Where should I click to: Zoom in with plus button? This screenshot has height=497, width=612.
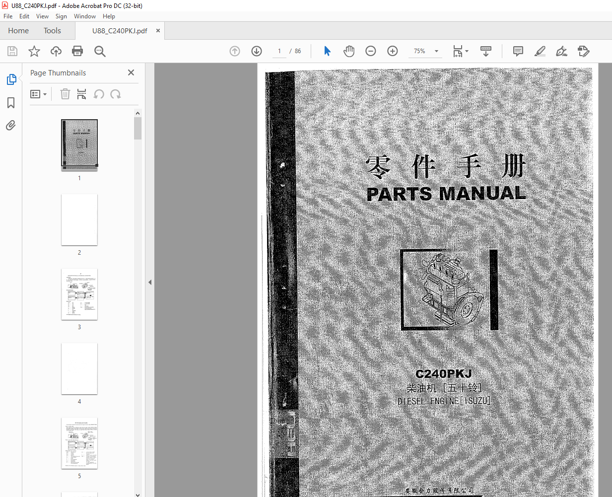pyautogui.click(x=393, y=51)
